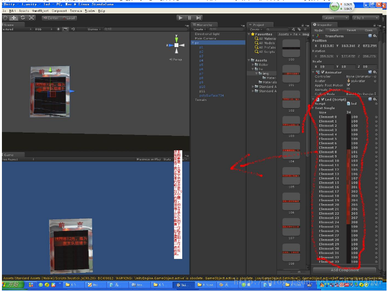Screen dimensions: 388x291
Task: Click the green Y axis cone on scene gizmo
Action: coord(176,39)
